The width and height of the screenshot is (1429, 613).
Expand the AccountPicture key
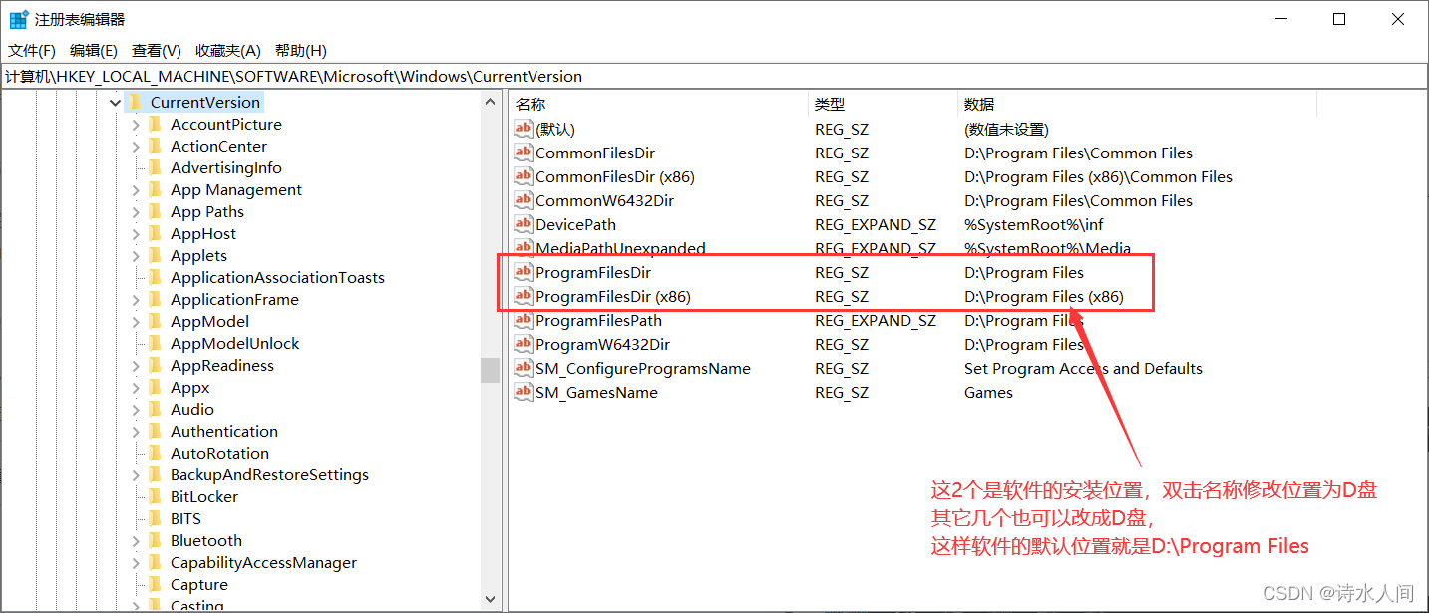click(x=136, y=124)
